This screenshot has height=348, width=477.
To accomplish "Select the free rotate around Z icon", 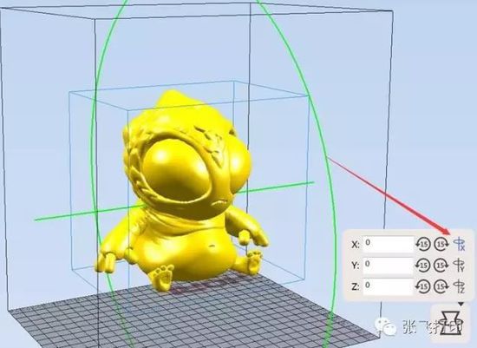I will click(x=459, y=286).
